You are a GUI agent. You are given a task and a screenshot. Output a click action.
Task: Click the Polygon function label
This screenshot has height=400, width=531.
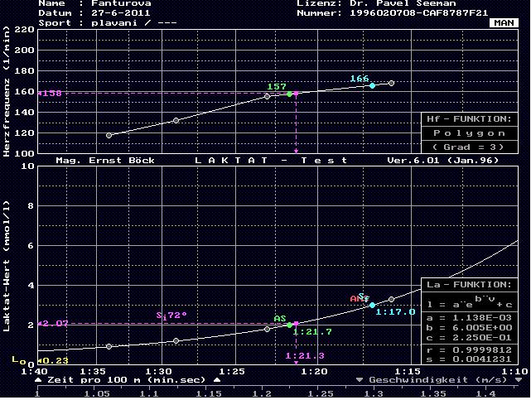coord(470,133)
